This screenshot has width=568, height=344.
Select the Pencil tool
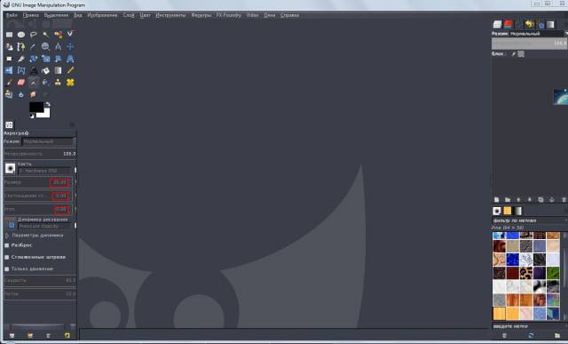coord(70,70)
